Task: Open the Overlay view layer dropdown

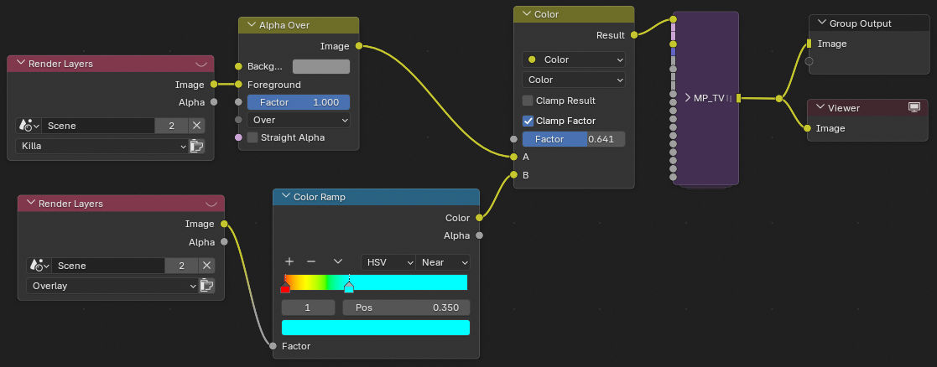Action: coord(112,286)
